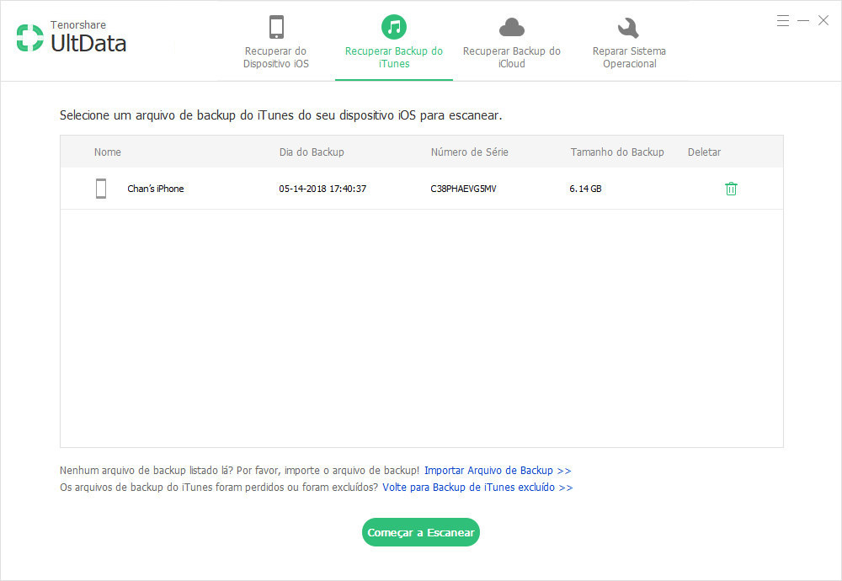The image size is (842, 581).
Task: Click the Tamanho do Backup column header
Action: tap(617, 152)
